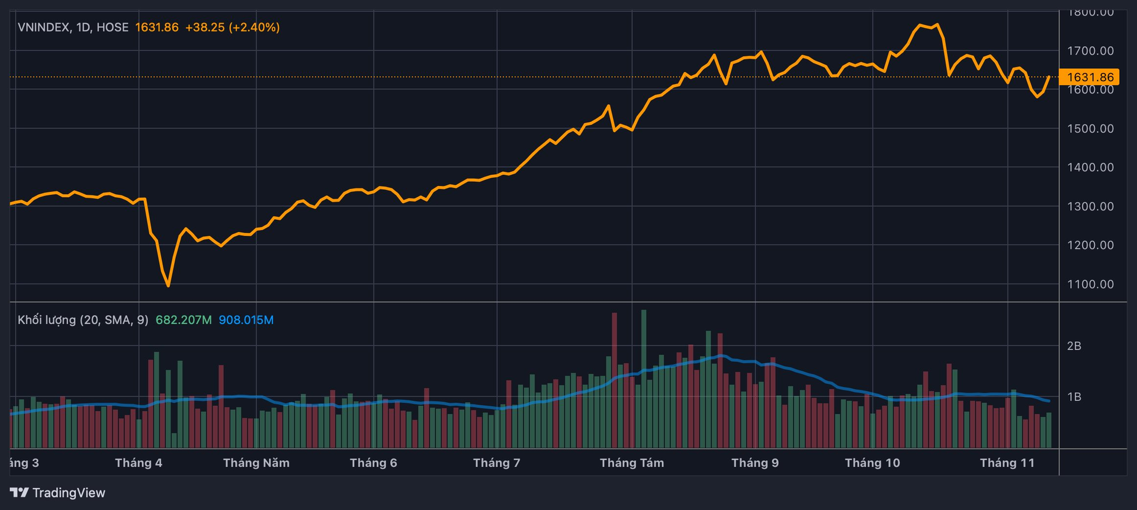Open the Khối lượng (20, SMA, 9) indicator label
1137x510 pixels.
point(83,320)
